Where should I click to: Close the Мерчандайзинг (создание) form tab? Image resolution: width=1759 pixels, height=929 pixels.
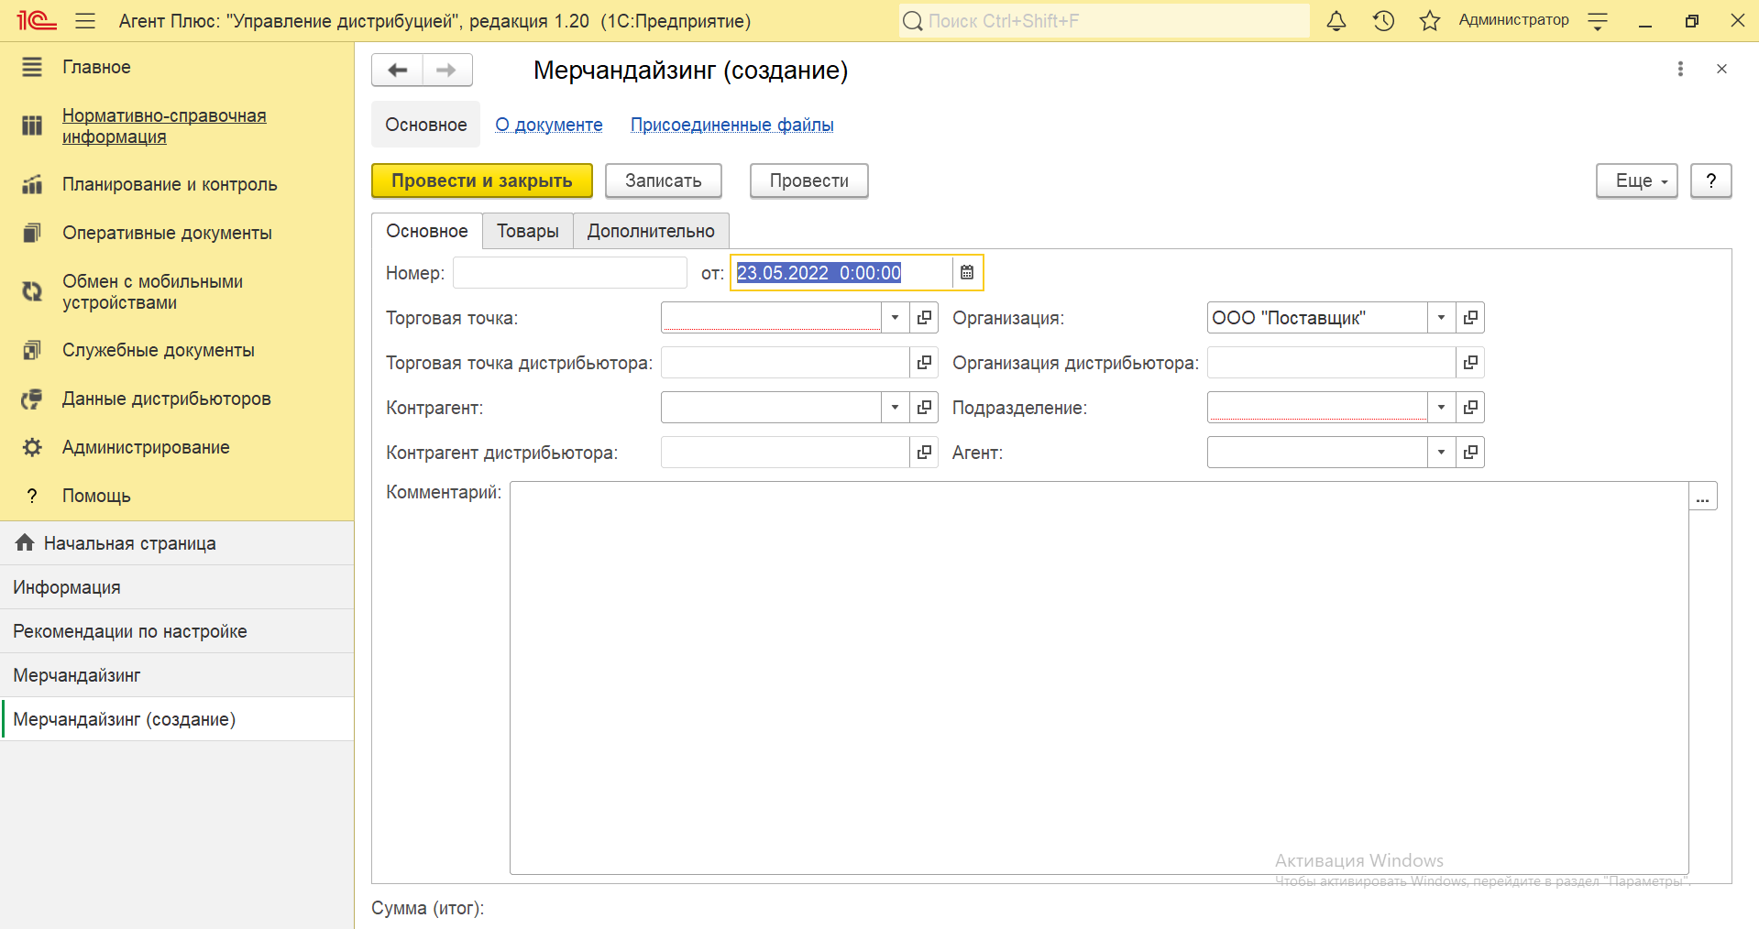1721,69
